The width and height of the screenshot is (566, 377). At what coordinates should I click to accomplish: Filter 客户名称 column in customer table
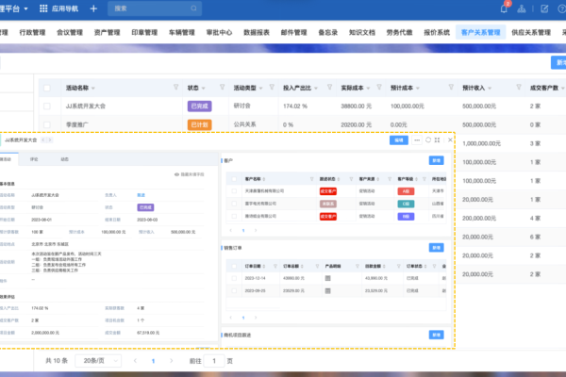(x=311, y=179)
